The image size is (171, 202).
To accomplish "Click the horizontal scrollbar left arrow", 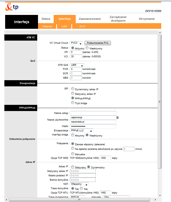I will tap(6, 200).
